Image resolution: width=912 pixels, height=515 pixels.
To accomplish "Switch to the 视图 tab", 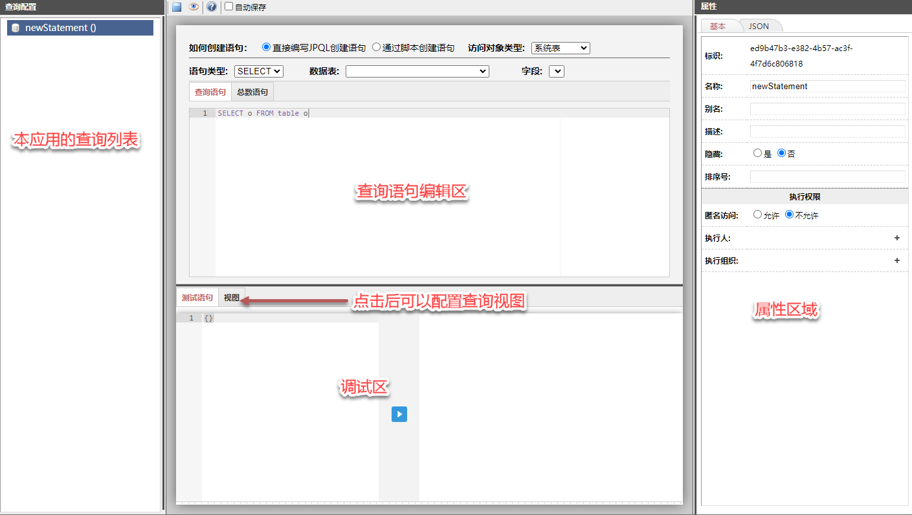I will pos(231,297).
